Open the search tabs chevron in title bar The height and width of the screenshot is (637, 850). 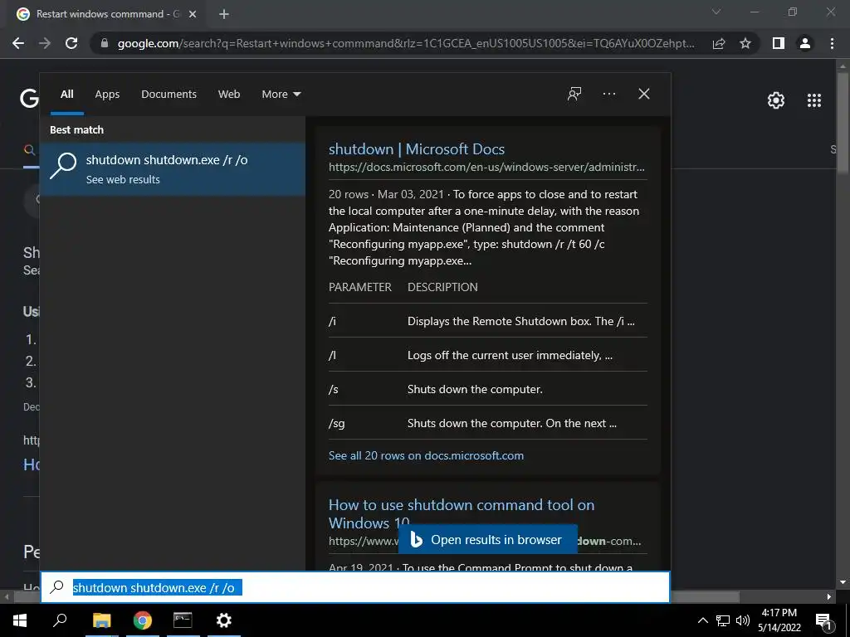(716, 12)
